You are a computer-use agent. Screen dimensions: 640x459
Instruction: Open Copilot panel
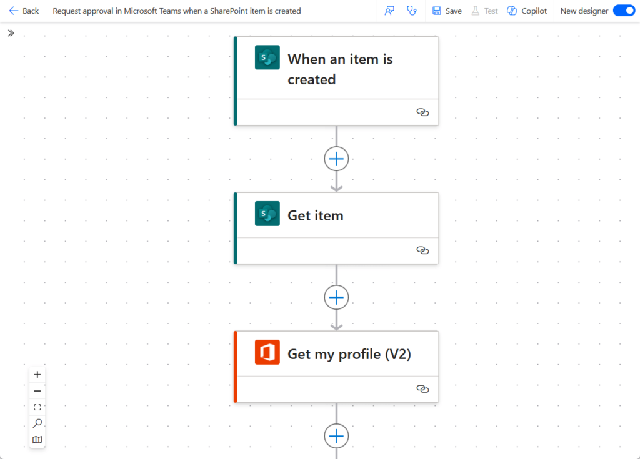pyautogui.click(x=527, y=11)
